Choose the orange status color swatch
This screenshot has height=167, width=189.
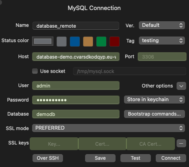coord(88,41)
